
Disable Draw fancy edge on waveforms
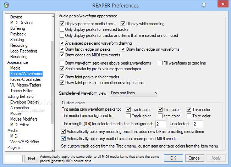(123, 49)
